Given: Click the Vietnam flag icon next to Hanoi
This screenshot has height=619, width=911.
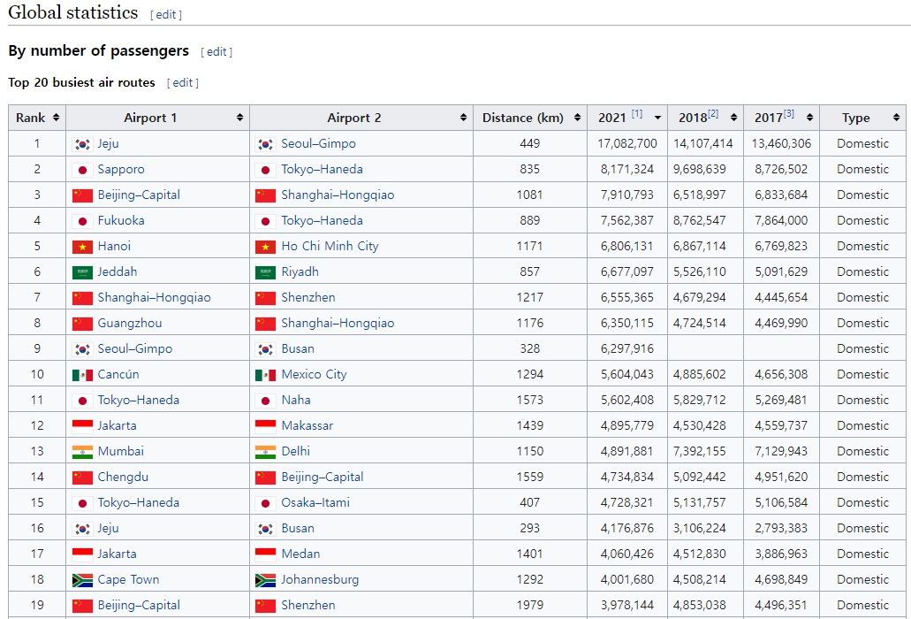Looking at the screenshot, I should pos(82,247).
